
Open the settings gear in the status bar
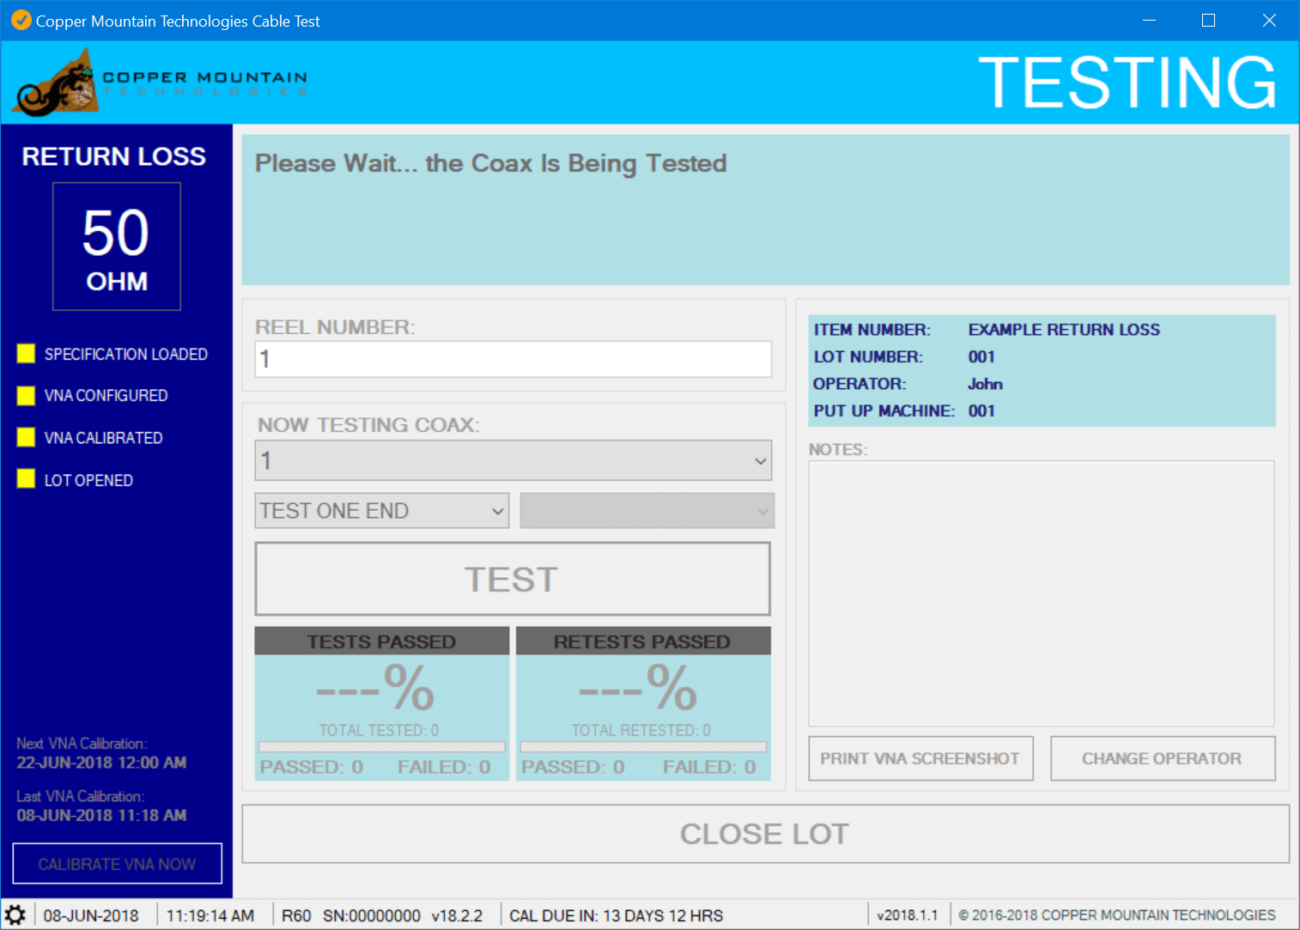tap(15, 915)
